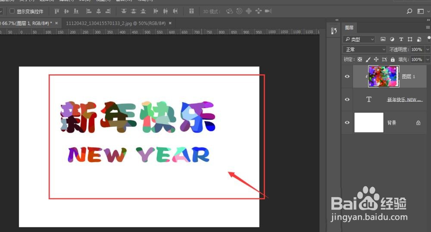431x232 pixels.
Task: Select the 图层 1 layer name
Action: coord(409,76)
